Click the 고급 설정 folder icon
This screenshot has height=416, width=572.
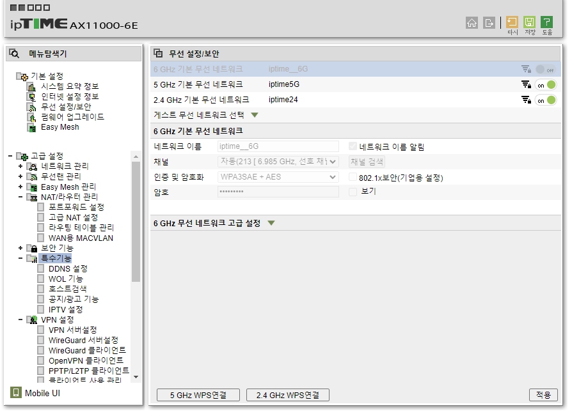coord(22,157)
